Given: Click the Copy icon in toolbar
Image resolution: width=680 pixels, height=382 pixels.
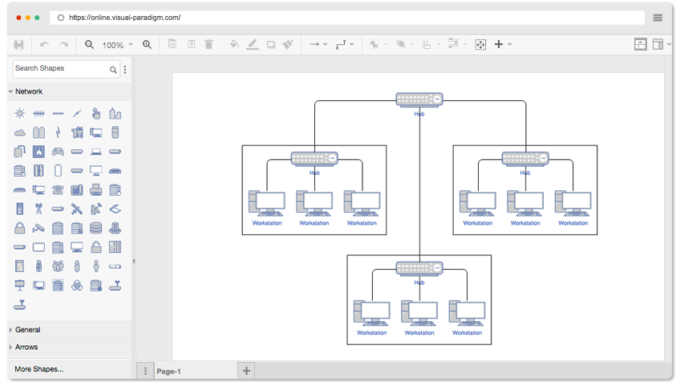Looking at the screenshot, I should tap(172, 44).
